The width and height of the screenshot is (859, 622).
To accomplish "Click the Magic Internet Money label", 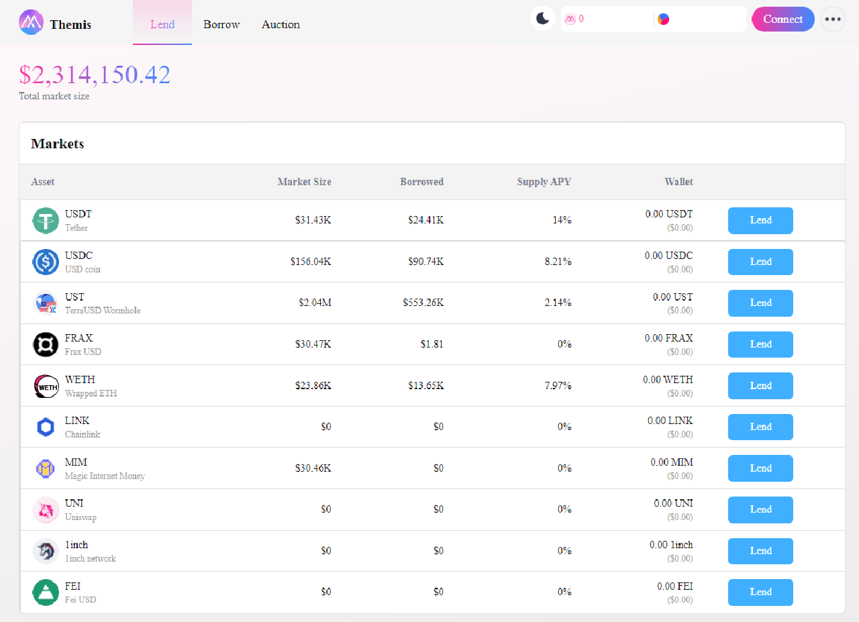I will point(105,476).
